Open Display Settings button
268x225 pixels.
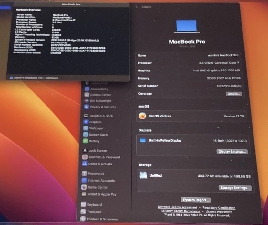point(232,152)
